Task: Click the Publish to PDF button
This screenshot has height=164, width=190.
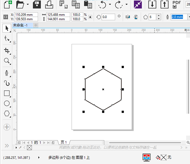Action: (x=177, y=4)
